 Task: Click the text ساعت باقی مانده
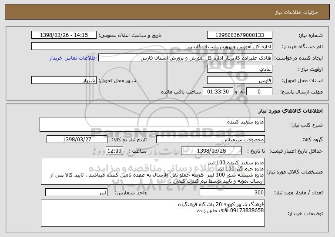tap(181, 92)
